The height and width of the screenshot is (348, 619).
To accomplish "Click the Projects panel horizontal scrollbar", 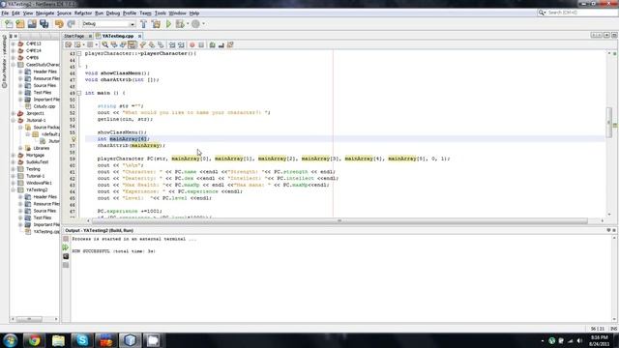I will click(x=29, y=319).
